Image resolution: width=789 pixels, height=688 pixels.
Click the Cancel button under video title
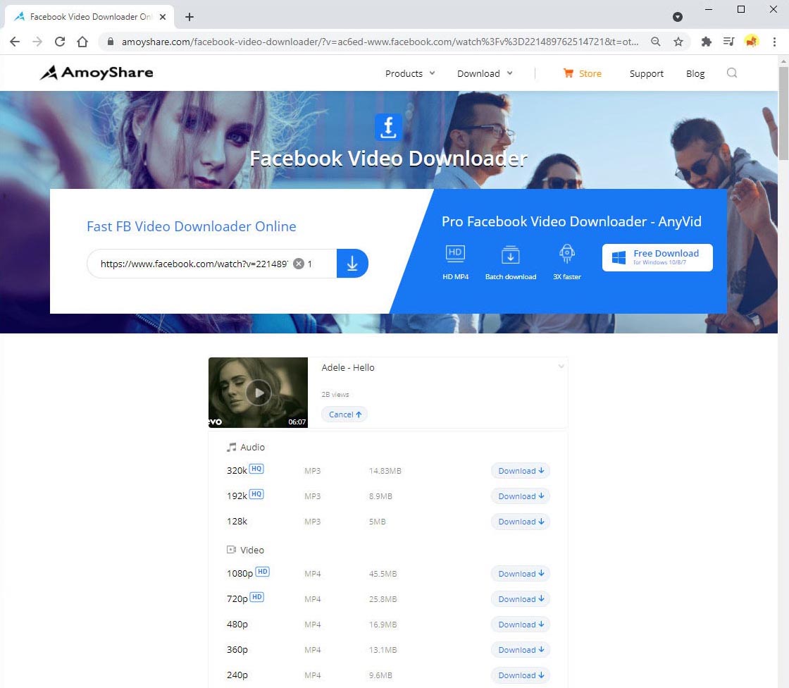click(x=344, y=414)
